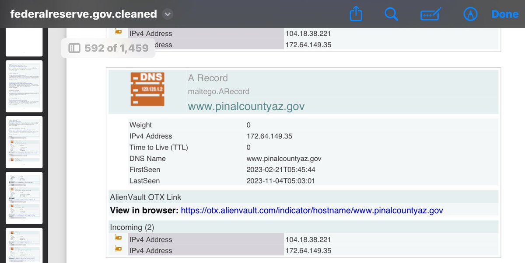
Task: Select the text-only page thumbnail in sidebar
Action: pyautogui.click(x=24, y=87)
